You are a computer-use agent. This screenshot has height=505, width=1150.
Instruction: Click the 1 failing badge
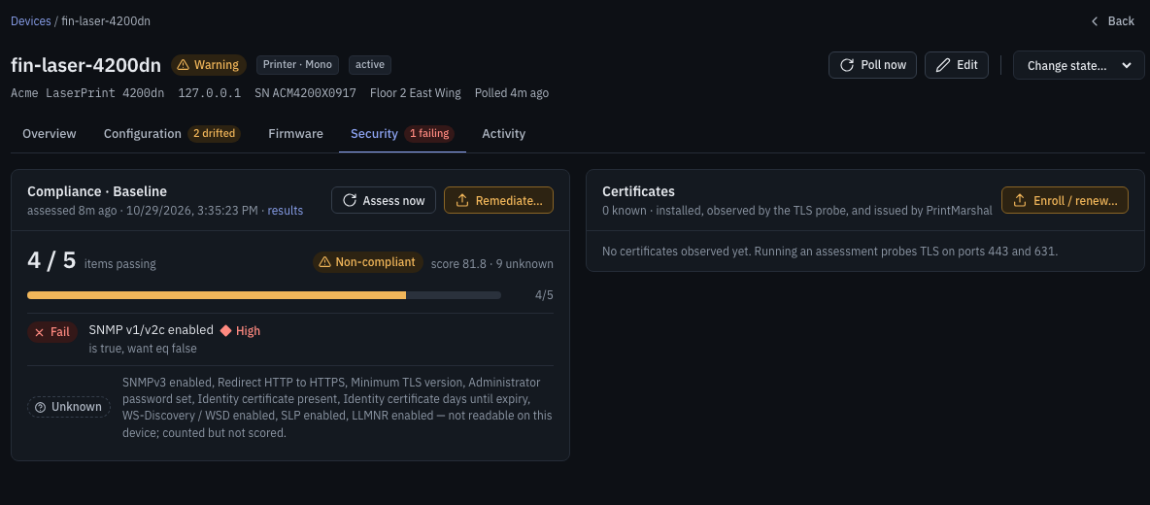click(429, 133)
